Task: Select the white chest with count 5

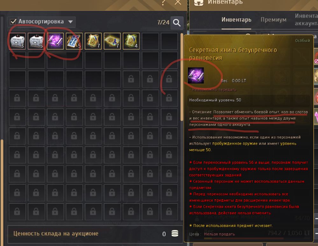Action: tap(36, 41)
